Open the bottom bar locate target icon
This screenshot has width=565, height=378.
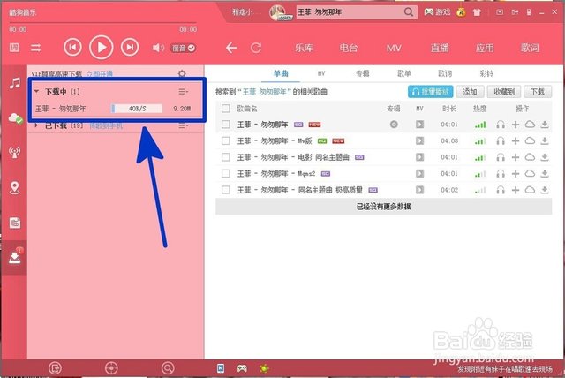pyautogui.click(x=111, y=368)
